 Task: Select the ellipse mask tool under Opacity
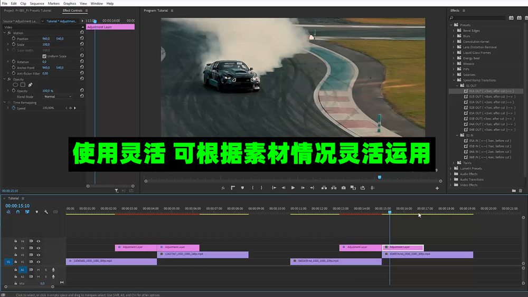(15, 85)
